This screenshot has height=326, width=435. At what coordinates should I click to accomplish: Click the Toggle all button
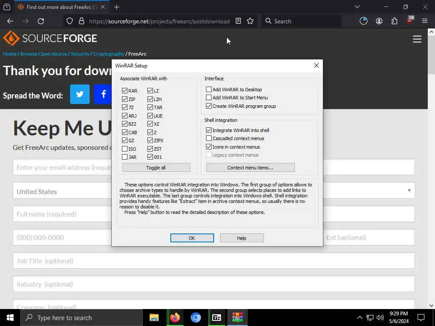tap(156, 167)
